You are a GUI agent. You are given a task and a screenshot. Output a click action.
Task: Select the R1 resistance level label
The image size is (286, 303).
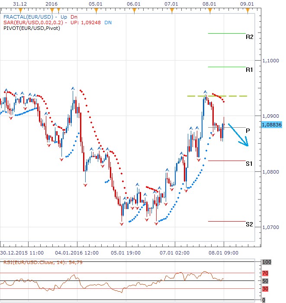click(249, 70)
